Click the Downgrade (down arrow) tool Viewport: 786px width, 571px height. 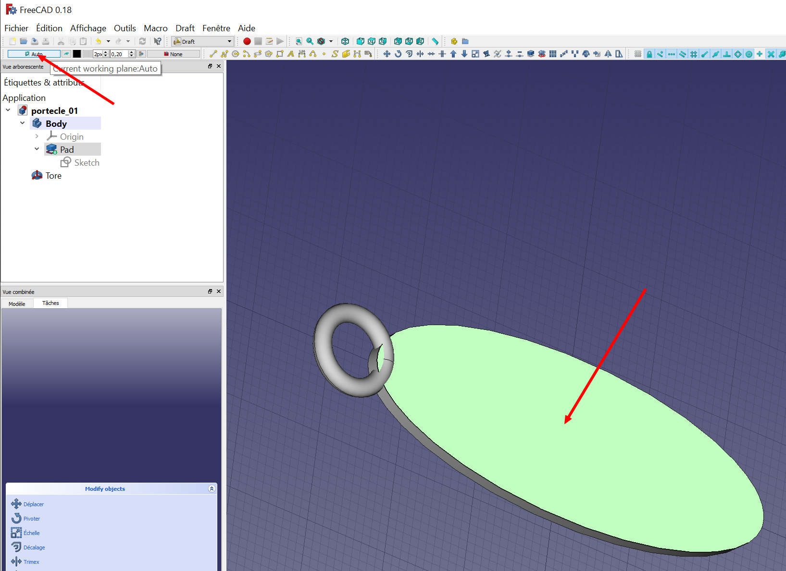click(x=464, y=54)
